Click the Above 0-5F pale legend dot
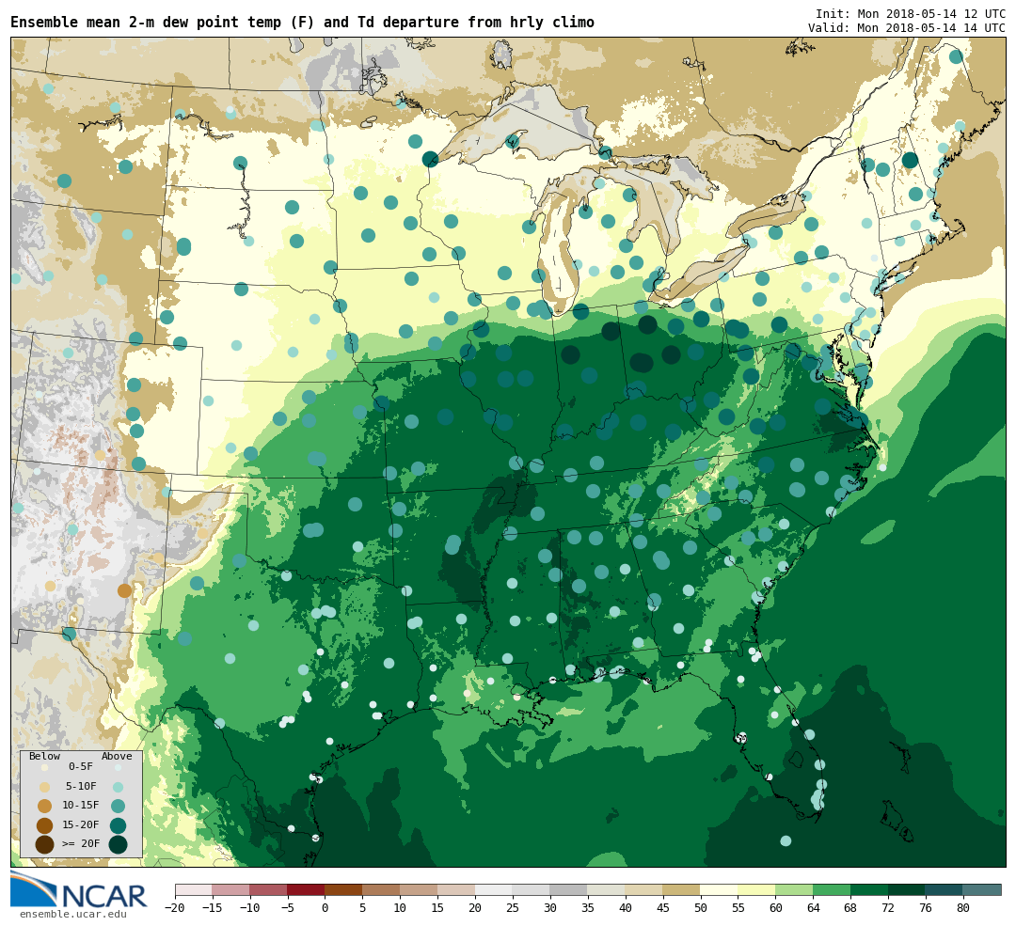This screenshot has width=1016, height=926. tap(118, 767)
